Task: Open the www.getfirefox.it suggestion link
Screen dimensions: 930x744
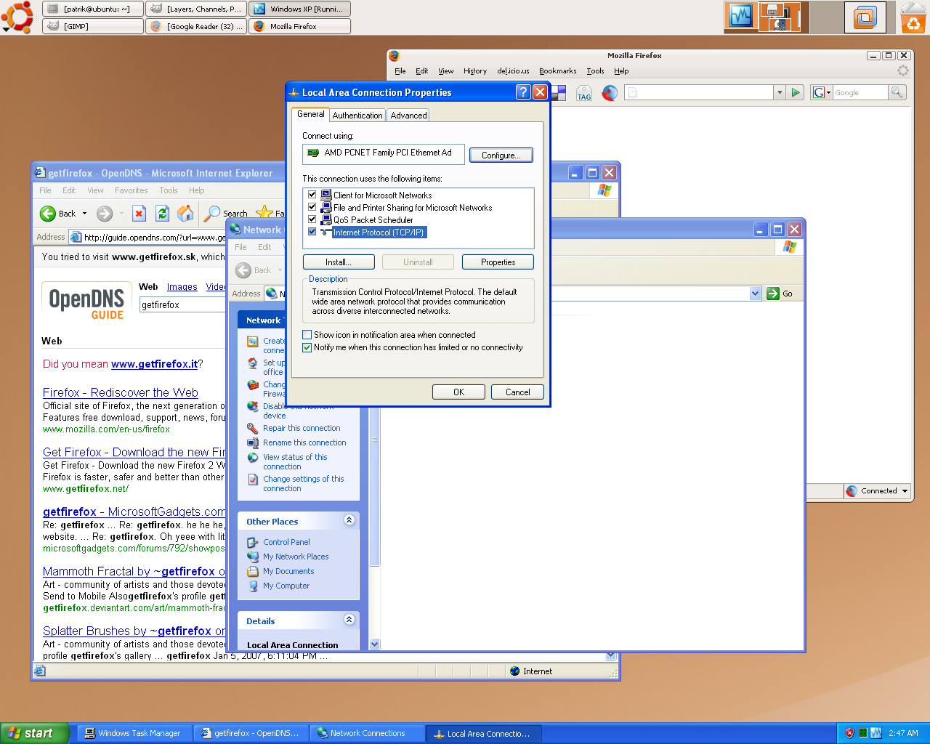Action: (155, 364)
